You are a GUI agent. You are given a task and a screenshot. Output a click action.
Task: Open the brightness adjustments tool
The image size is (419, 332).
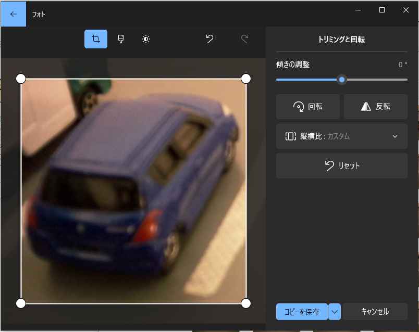146,39
